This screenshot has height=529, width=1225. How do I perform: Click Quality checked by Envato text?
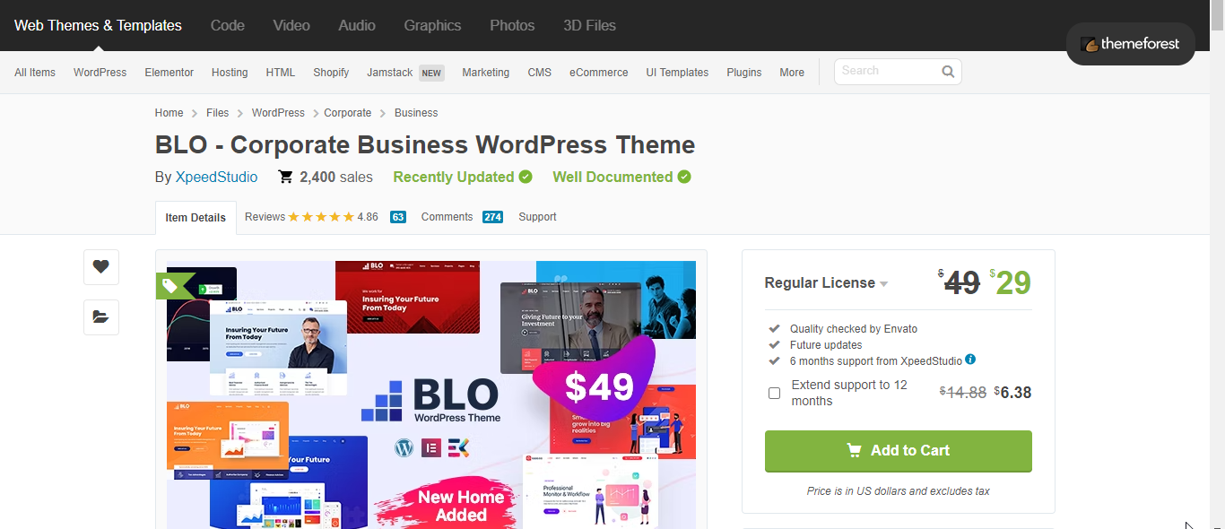[854, 329]
